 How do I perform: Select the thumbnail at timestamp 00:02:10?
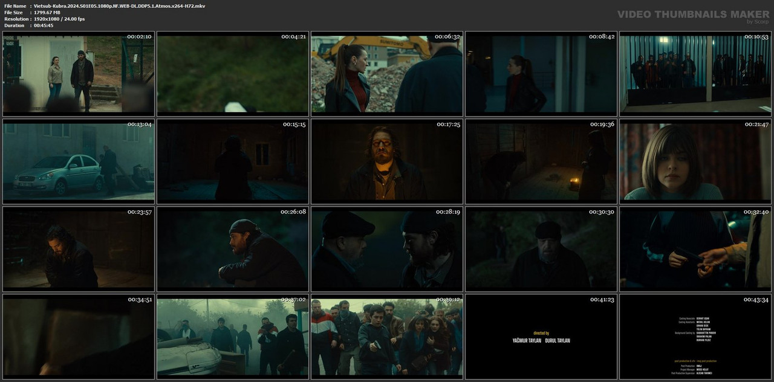point(79,74)
